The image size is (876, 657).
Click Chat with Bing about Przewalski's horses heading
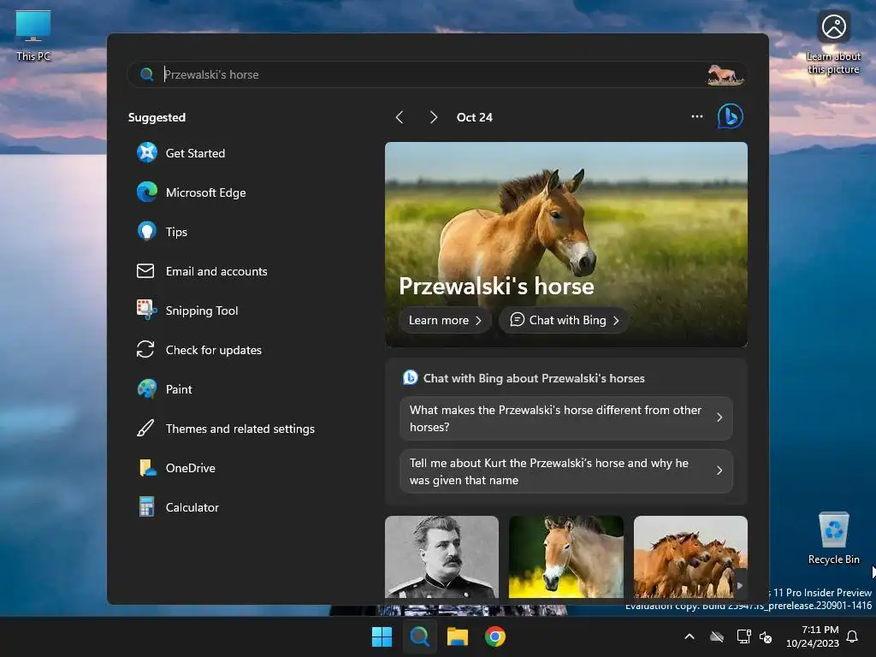coord(534,378)
